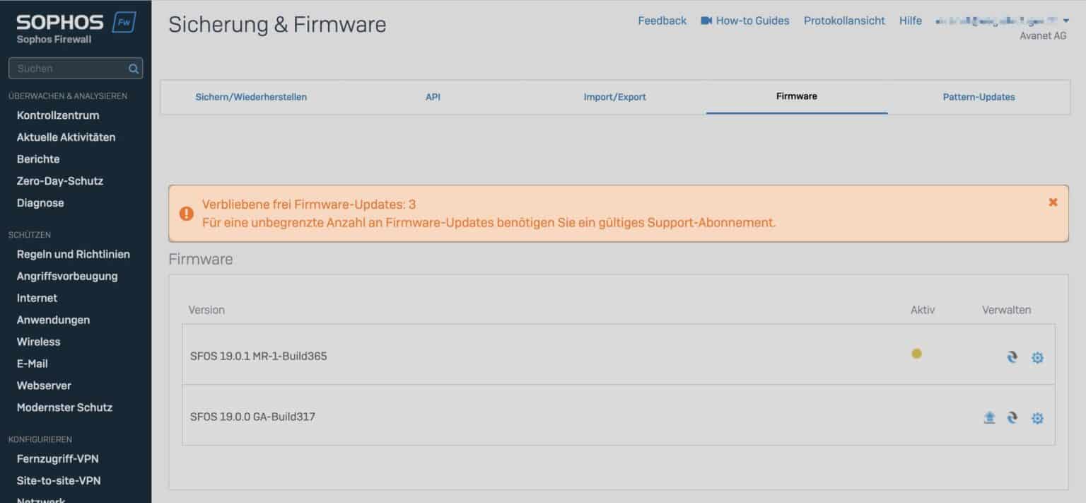Click the Feedback link
1086x503 pixels.
tap(662, 21)
